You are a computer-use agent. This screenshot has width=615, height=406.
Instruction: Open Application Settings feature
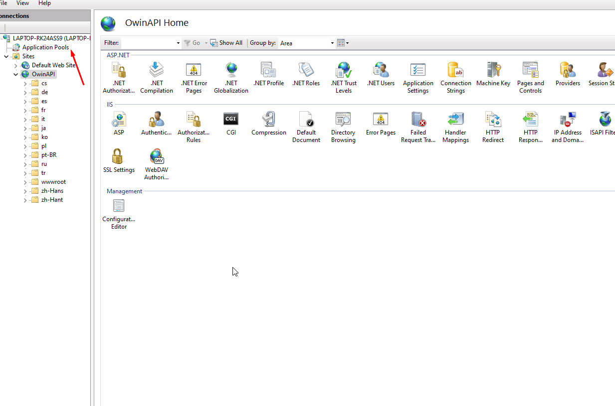point(418,78)
